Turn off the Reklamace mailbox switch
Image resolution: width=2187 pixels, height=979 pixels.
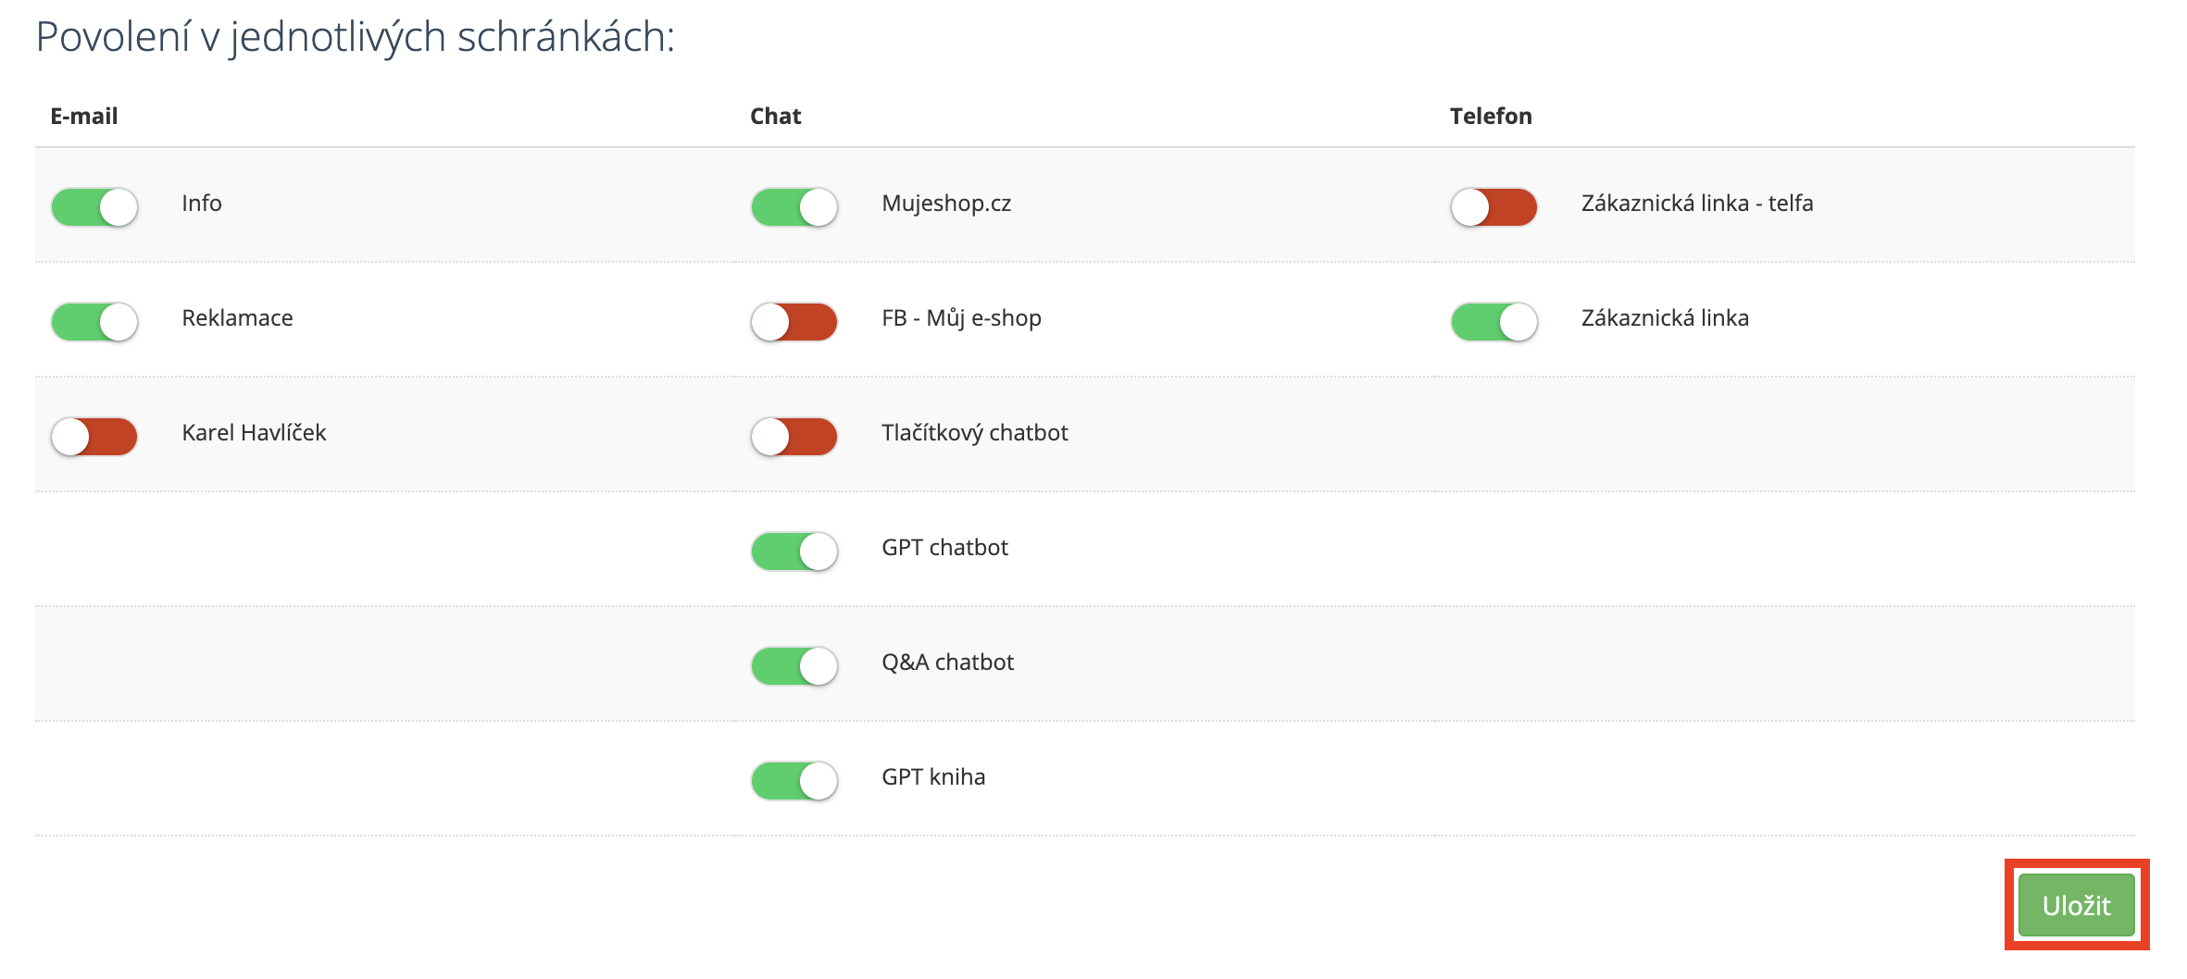[x=94, y=321]
